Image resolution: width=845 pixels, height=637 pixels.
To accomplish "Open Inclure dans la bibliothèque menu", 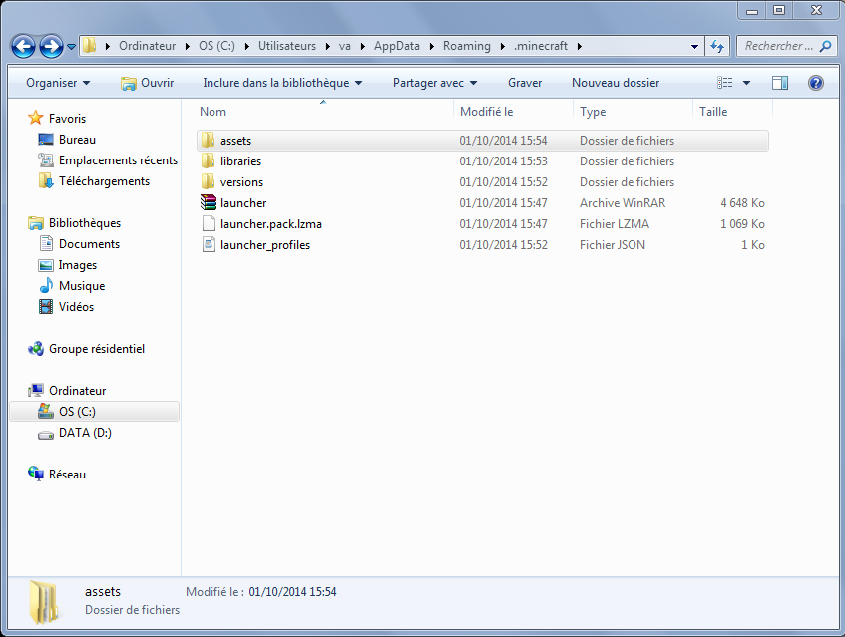I will 282,83.
